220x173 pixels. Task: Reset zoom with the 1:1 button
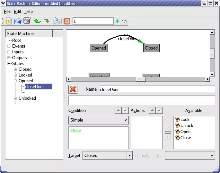[124, 21]
